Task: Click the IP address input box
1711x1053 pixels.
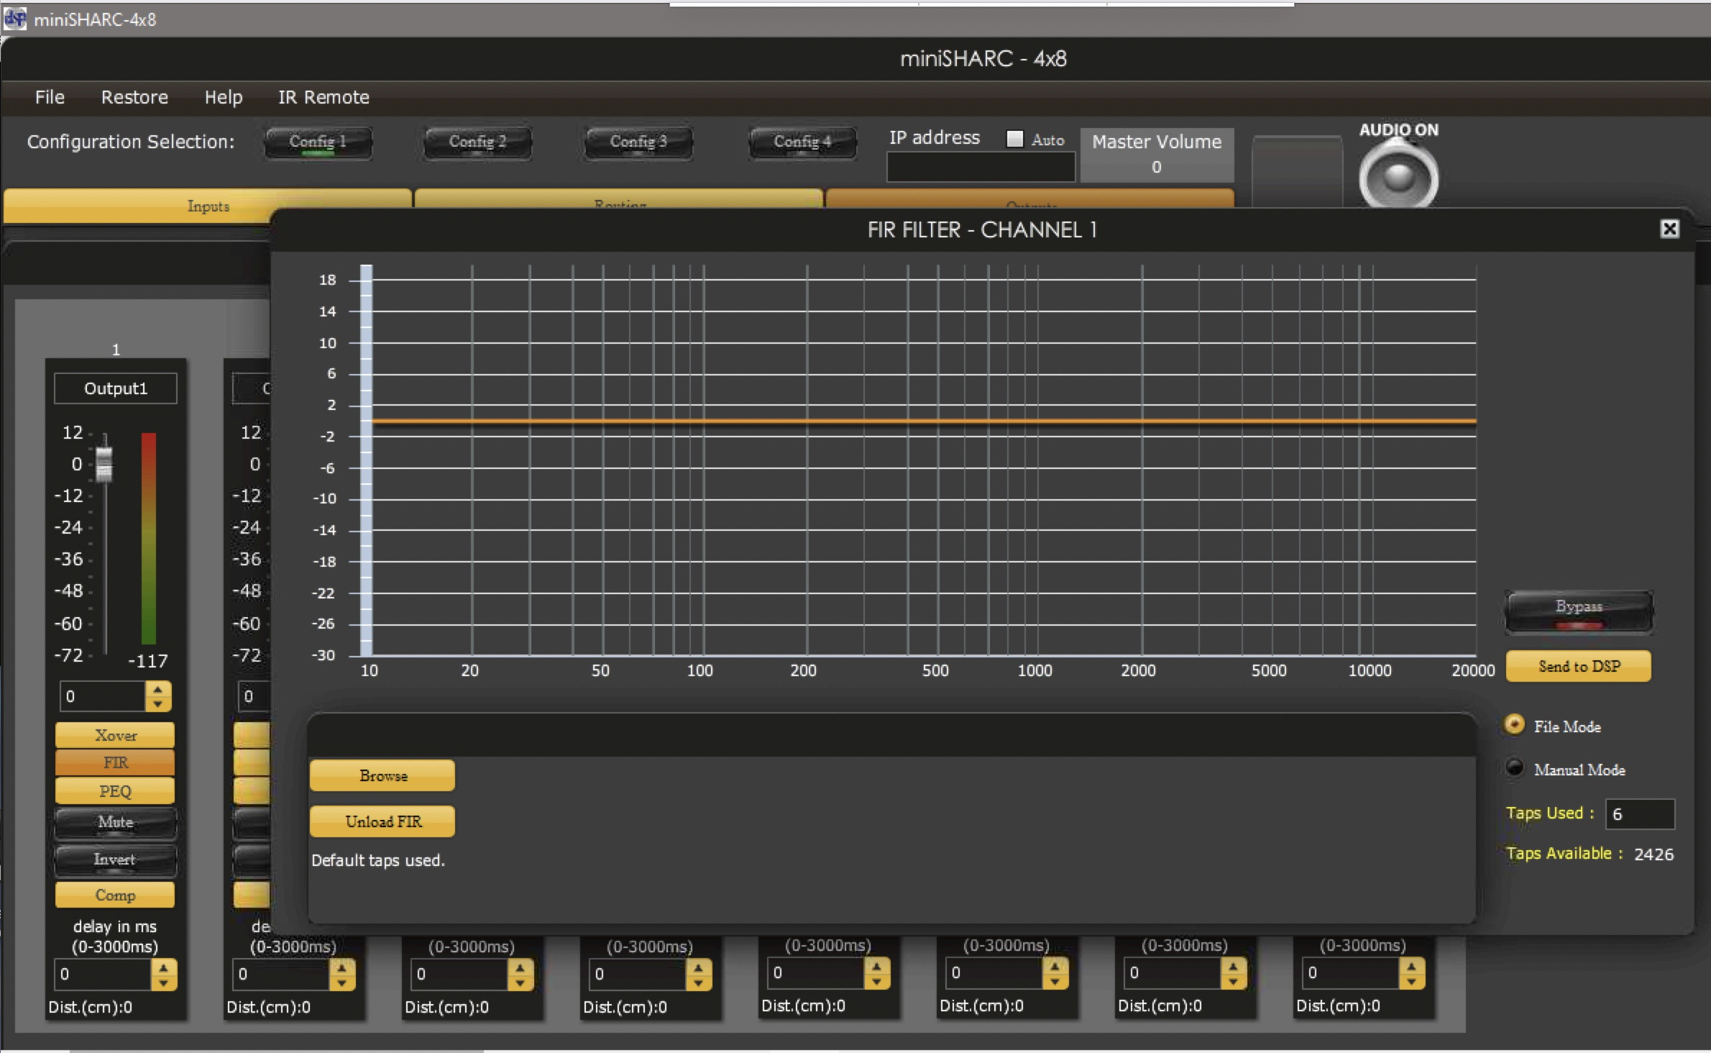Action: click(x=981, y=168)
